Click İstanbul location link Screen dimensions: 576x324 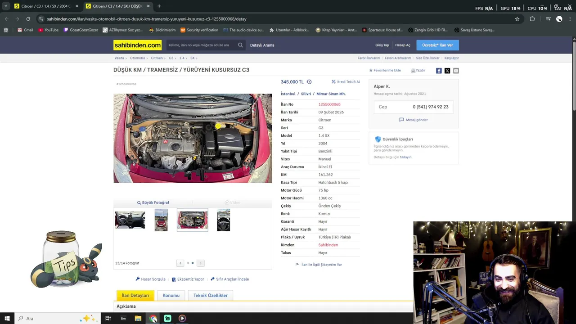(x=288, y=94)
